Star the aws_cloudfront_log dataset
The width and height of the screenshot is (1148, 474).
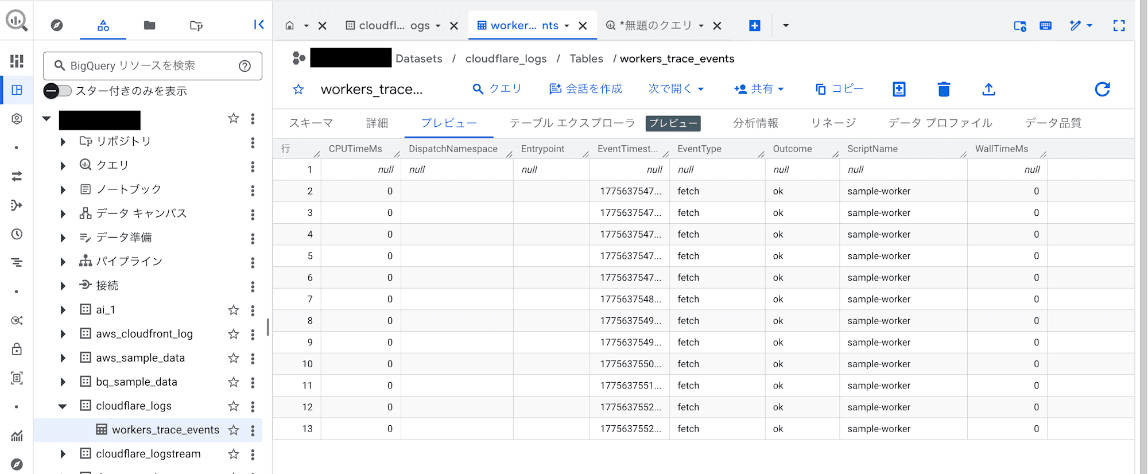[x=234, y=334]
